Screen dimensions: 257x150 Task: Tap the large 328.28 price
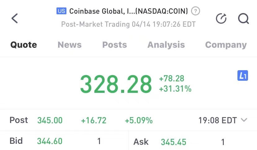pyautogui.click(x=116, y=84)
